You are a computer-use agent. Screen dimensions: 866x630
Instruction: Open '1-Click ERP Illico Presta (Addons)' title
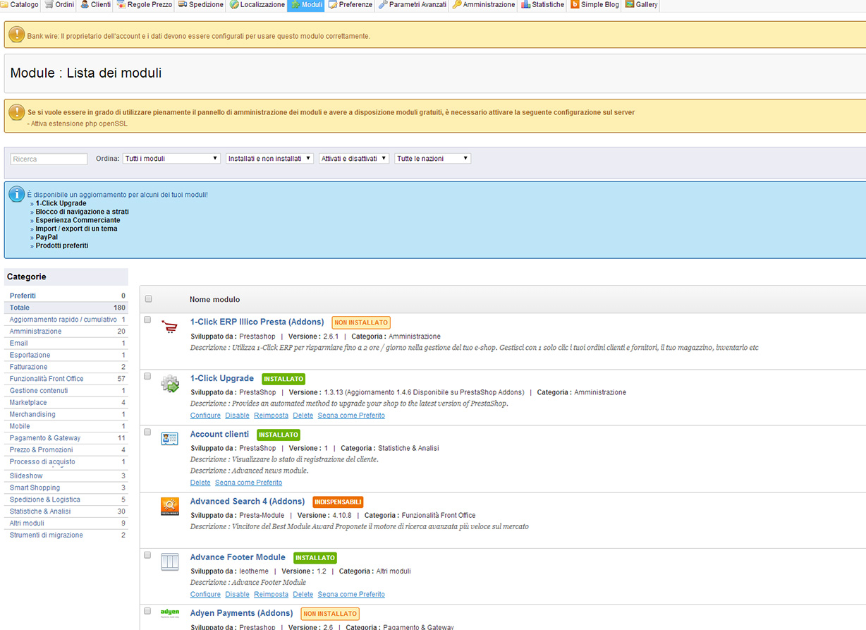[x=257, y=322]
